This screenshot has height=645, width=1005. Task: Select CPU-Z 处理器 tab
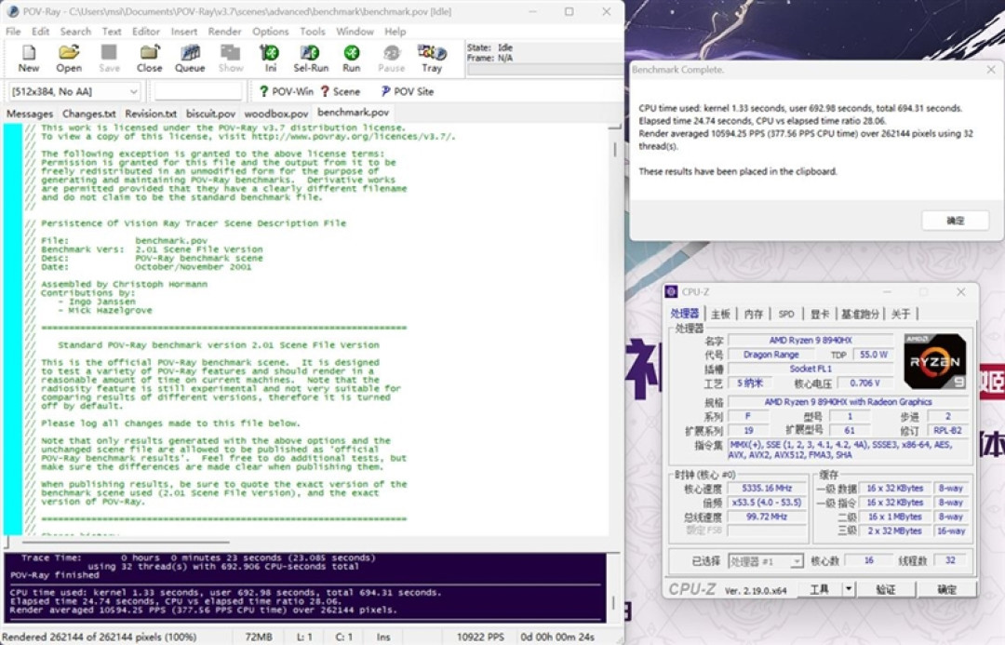point(685,313)
